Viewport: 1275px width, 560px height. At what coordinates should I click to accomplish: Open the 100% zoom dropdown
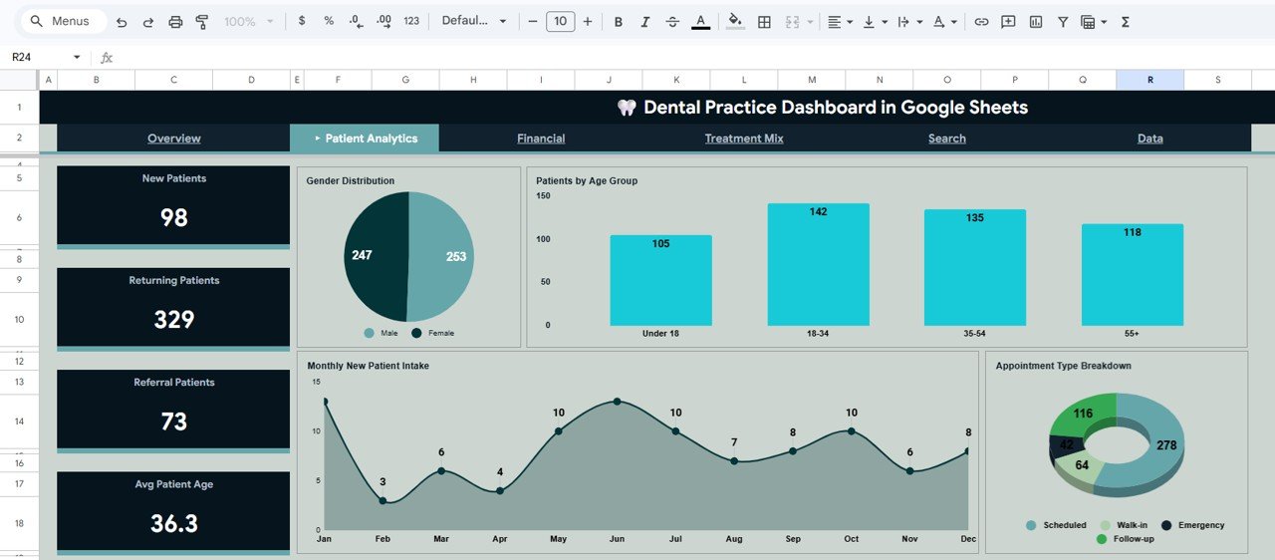[x=247, y=21]
